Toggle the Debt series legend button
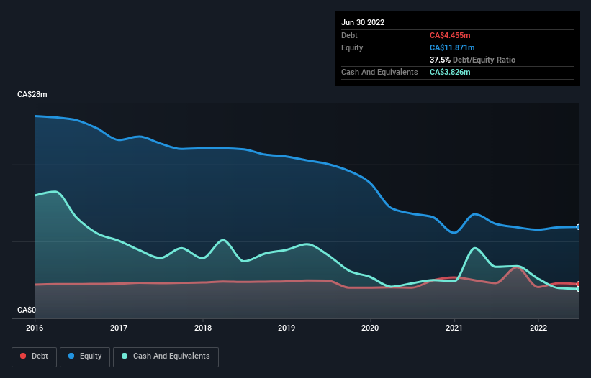This screenshot has width=591, height=378. pyautogui.click(x=34, y=356)
